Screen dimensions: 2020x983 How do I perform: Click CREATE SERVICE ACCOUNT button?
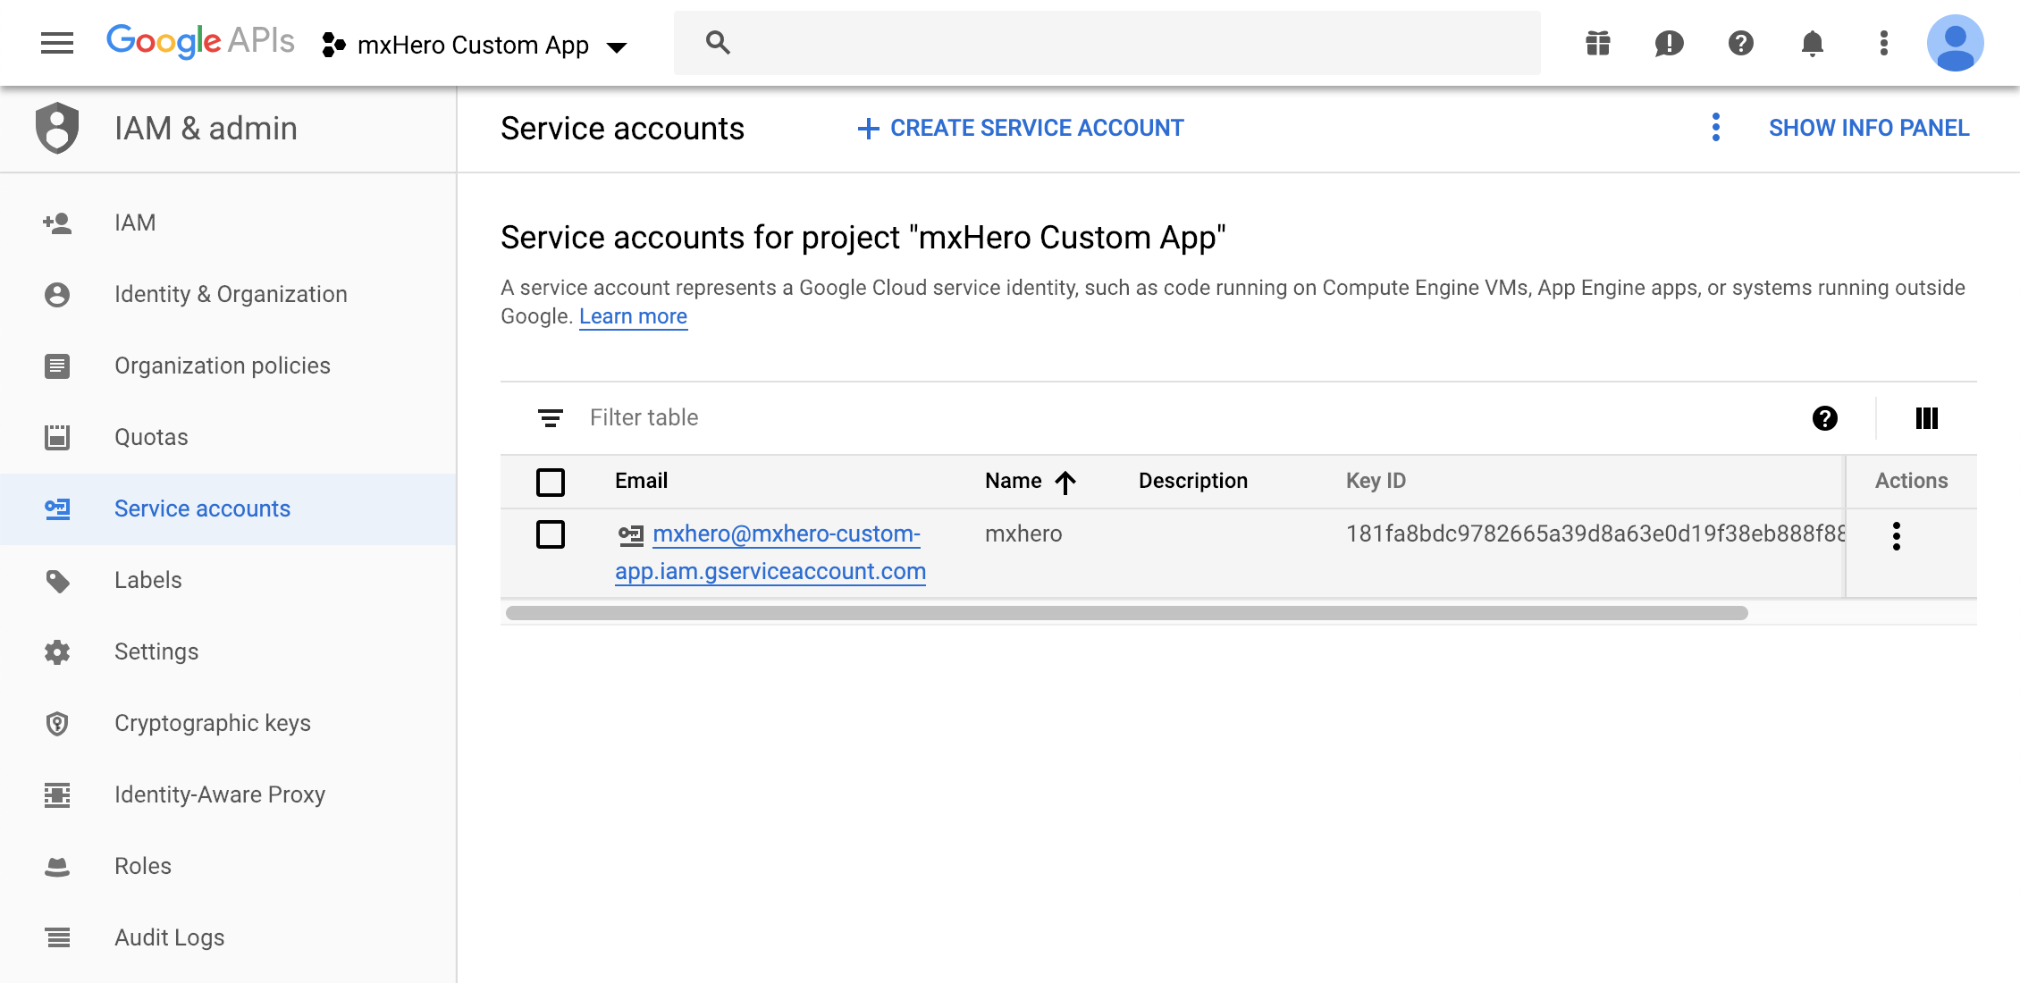tap(1020, 129)
